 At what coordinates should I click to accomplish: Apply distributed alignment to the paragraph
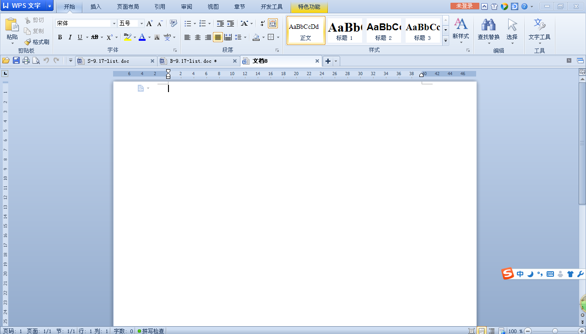(x=228, y=37)
